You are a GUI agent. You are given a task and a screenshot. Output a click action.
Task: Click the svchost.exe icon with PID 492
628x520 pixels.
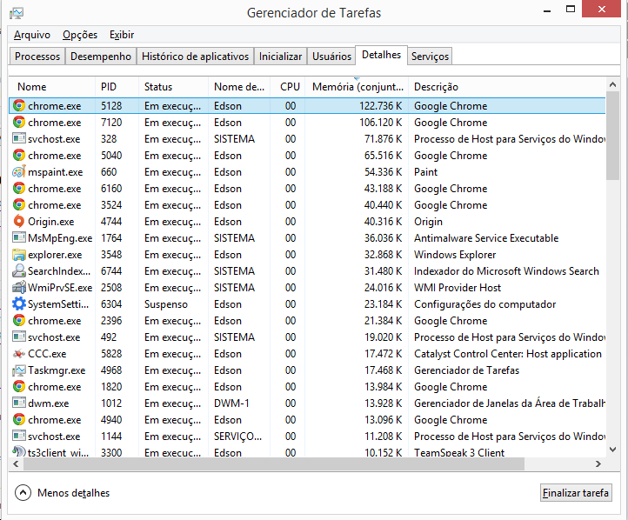19,337
